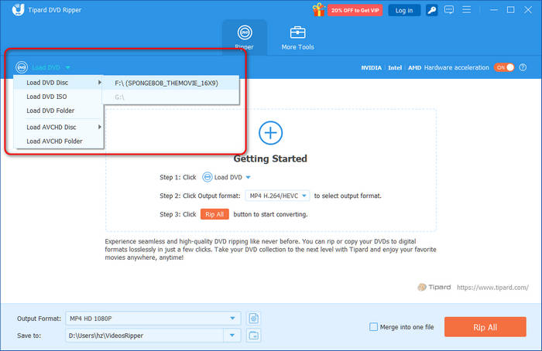Click the big plus add-file icon
The height and width of the screenshot is (351, 542).
[270, 133]
